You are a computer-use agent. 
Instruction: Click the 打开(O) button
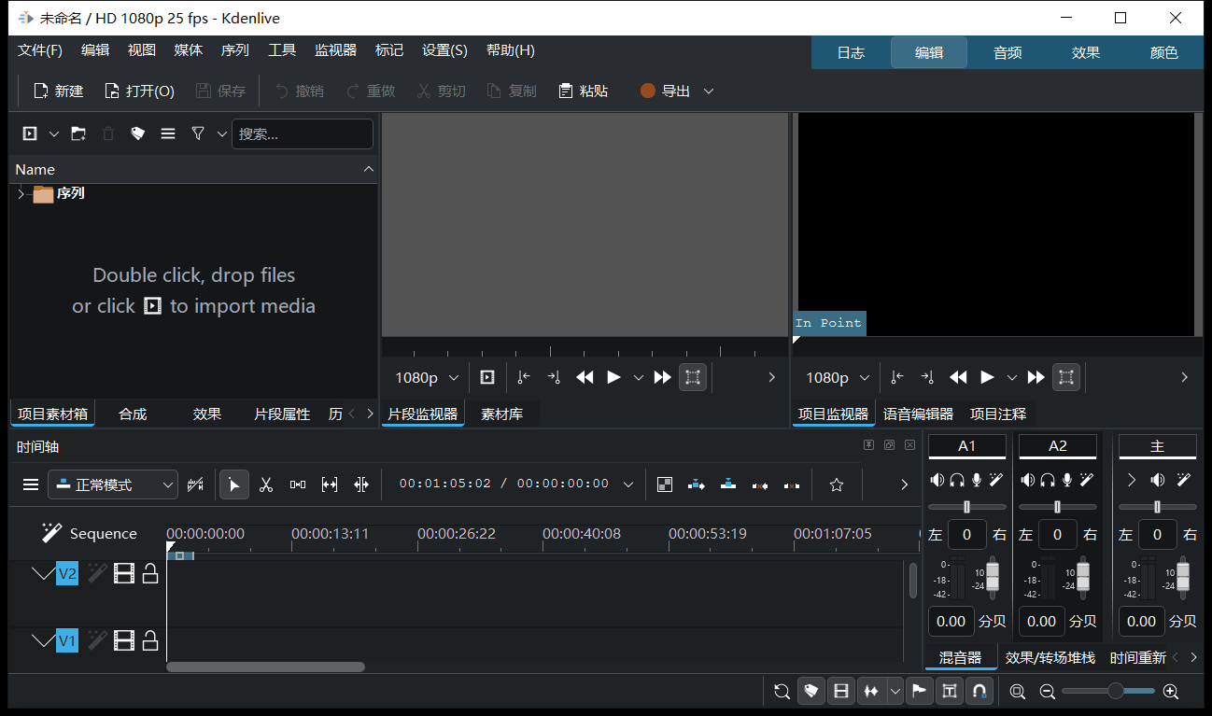point(139,91)
